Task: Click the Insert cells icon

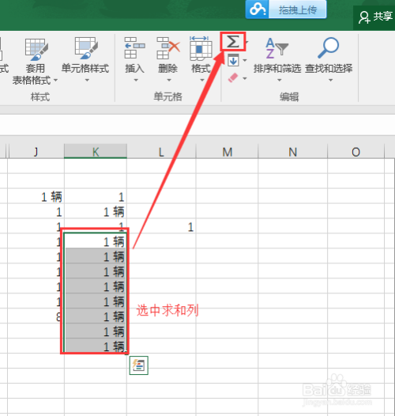Action: tap(134, 48)
